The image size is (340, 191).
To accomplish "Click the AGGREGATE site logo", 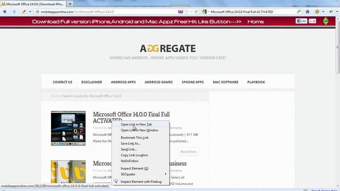I will pos(168,48).
